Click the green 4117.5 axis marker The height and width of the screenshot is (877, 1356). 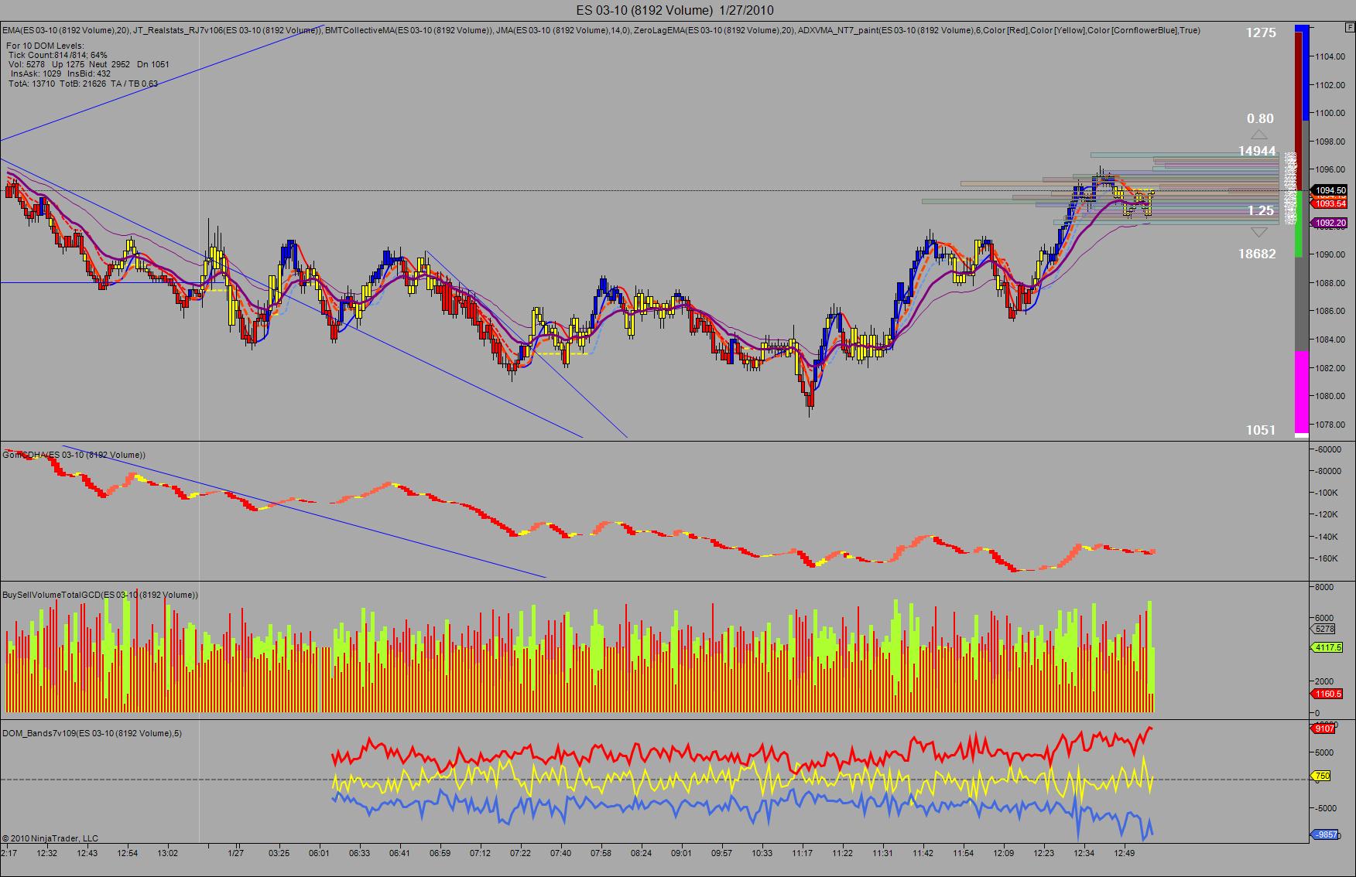tap(1327, 647)
